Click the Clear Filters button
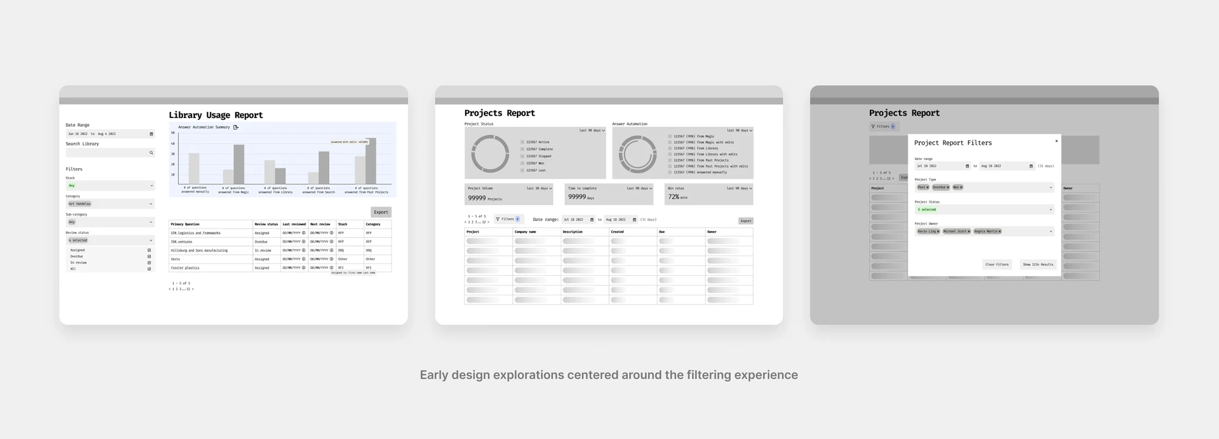Screen dimensions: 1219x439 (997, 264)
